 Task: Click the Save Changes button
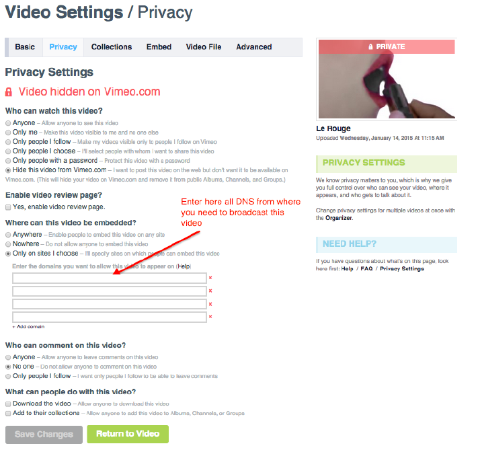[x=44, y=435]
